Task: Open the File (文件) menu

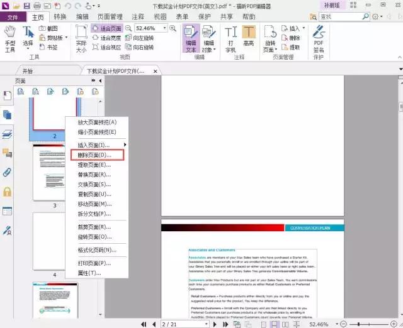Action: 13,17
